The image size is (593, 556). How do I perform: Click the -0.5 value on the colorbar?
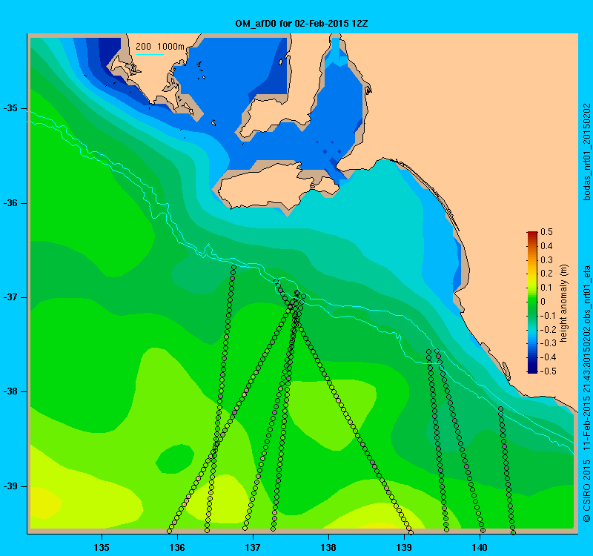[547, 371]
